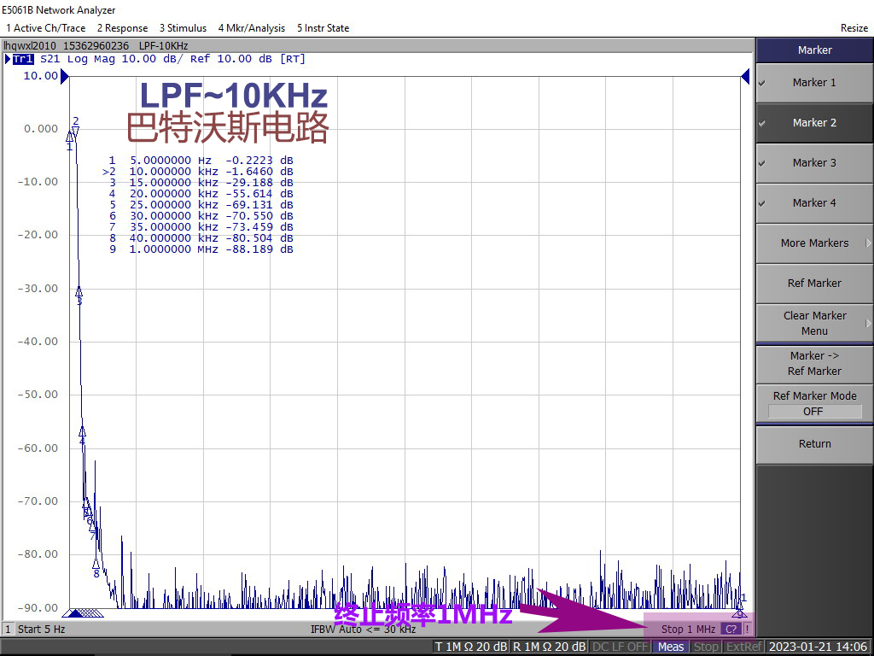Click the Resize option at top right

pos(854,28)
